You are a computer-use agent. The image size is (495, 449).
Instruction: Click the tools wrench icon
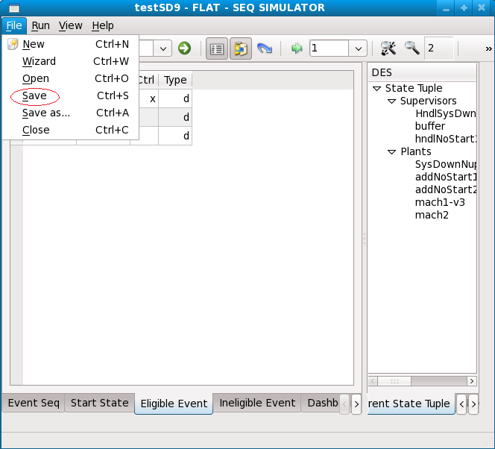[388, 48]
